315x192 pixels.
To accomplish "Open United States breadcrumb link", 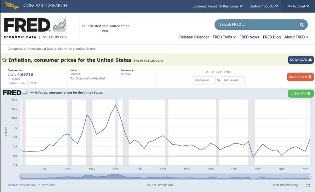I will pos(86,49).
